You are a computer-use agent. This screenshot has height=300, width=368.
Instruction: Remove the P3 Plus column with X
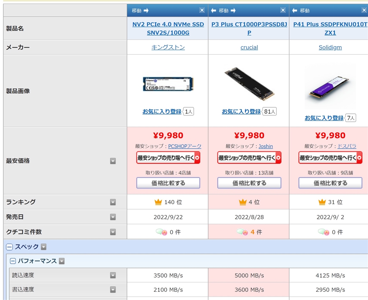[283, 10]
